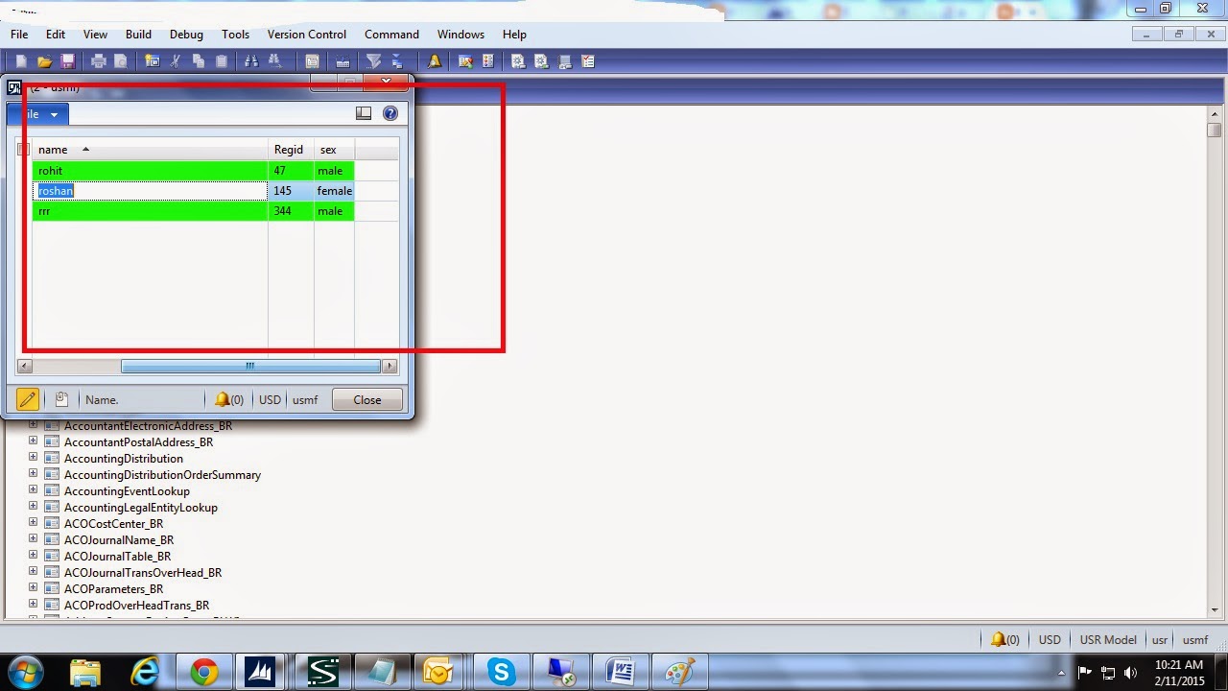Open the Build menu

pyautogui.click(x=138, y=34)
